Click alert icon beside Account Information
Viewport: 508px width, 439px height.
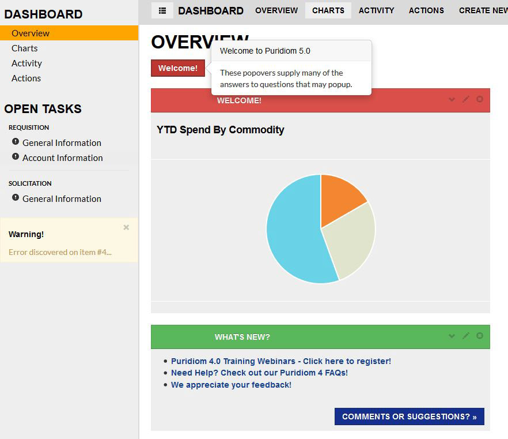coord(15,156)
